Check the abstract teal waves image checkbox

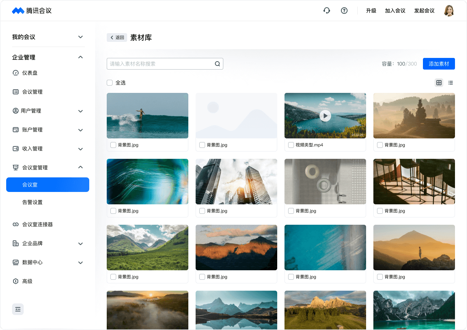click(x=113, y=211)
